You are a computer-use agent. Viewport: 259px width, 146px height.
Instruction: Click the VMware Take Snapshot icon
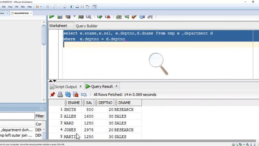point(55,7)
